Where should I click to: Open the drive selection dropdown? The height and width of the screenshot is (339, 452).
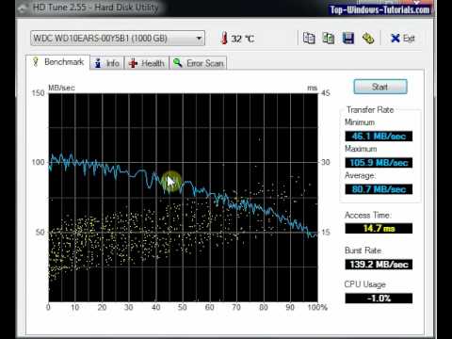(x=118, y=39)
